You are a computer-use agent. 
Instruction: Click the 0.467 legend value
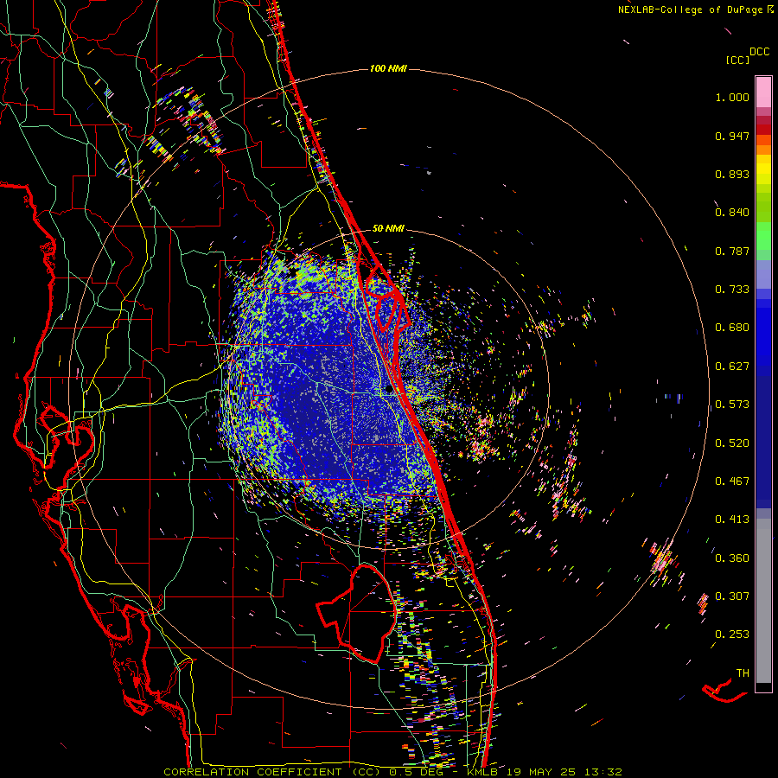pyautogui.click(x=732, y=481)
